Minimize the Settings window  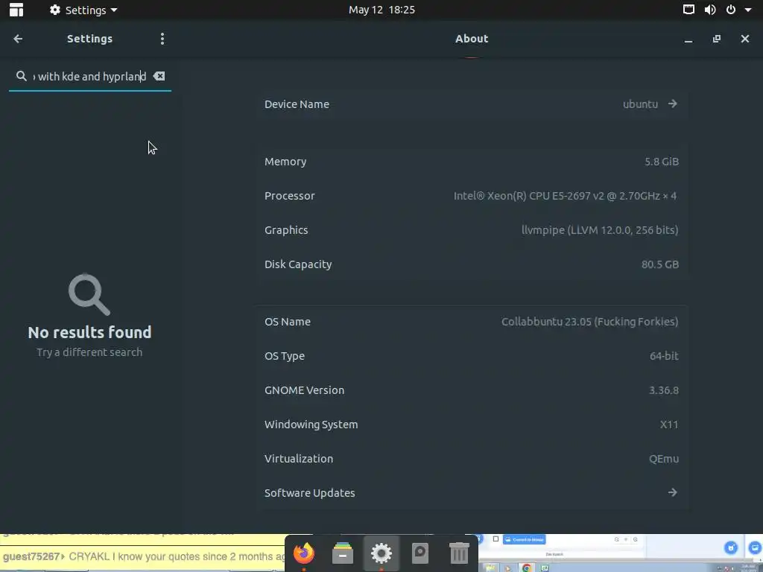pyautogui.click(x=688, y=39)
